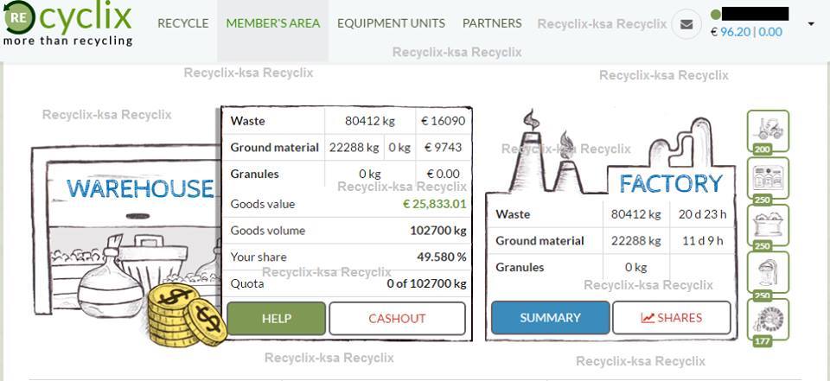This screenshot has width=830, height=381.
Task: Select the waste container equipment icon
Action: (x=768, y=226)
